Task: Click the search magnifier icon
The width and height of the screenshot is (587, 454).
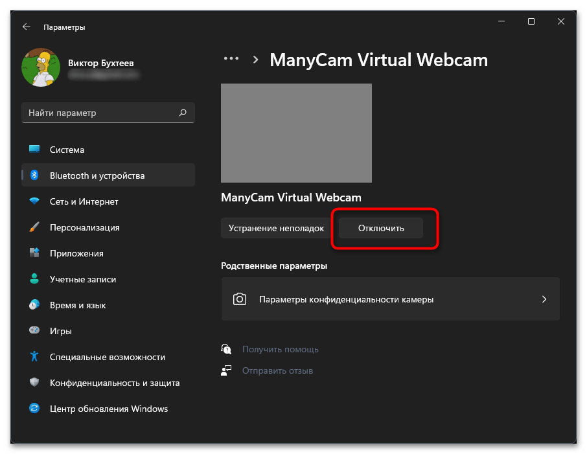Action: (183, 113)
